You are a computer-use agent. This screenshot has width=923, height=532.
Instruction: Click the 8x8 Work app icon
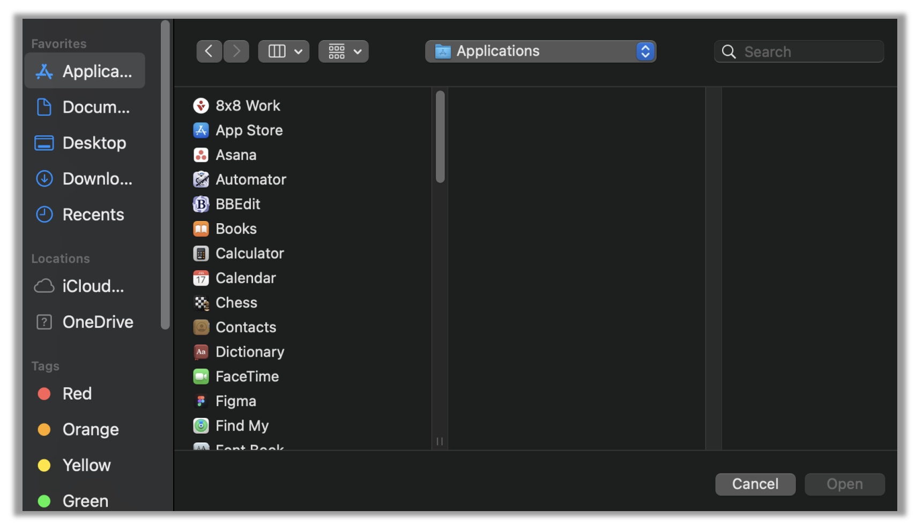pyautogui.click(x=201, y=106)
